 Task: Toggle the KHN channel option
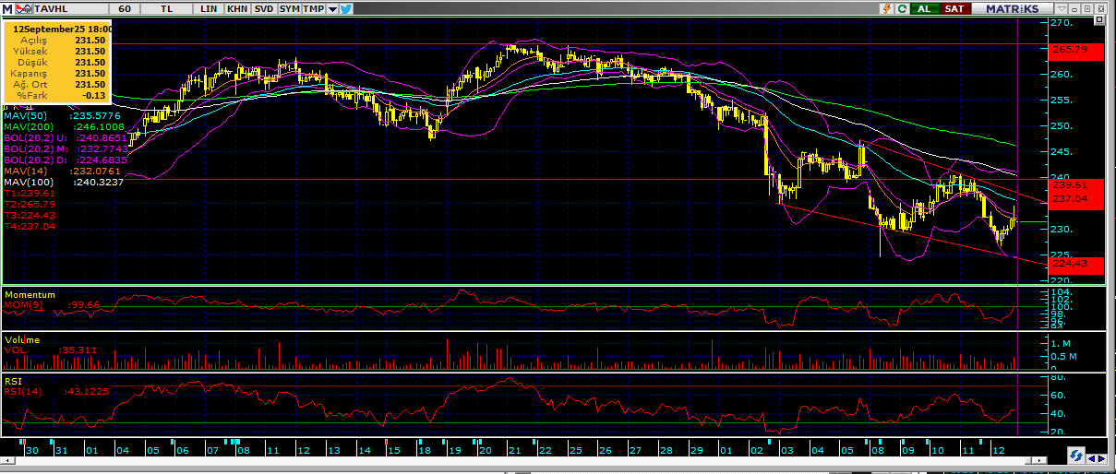point(237,8)
